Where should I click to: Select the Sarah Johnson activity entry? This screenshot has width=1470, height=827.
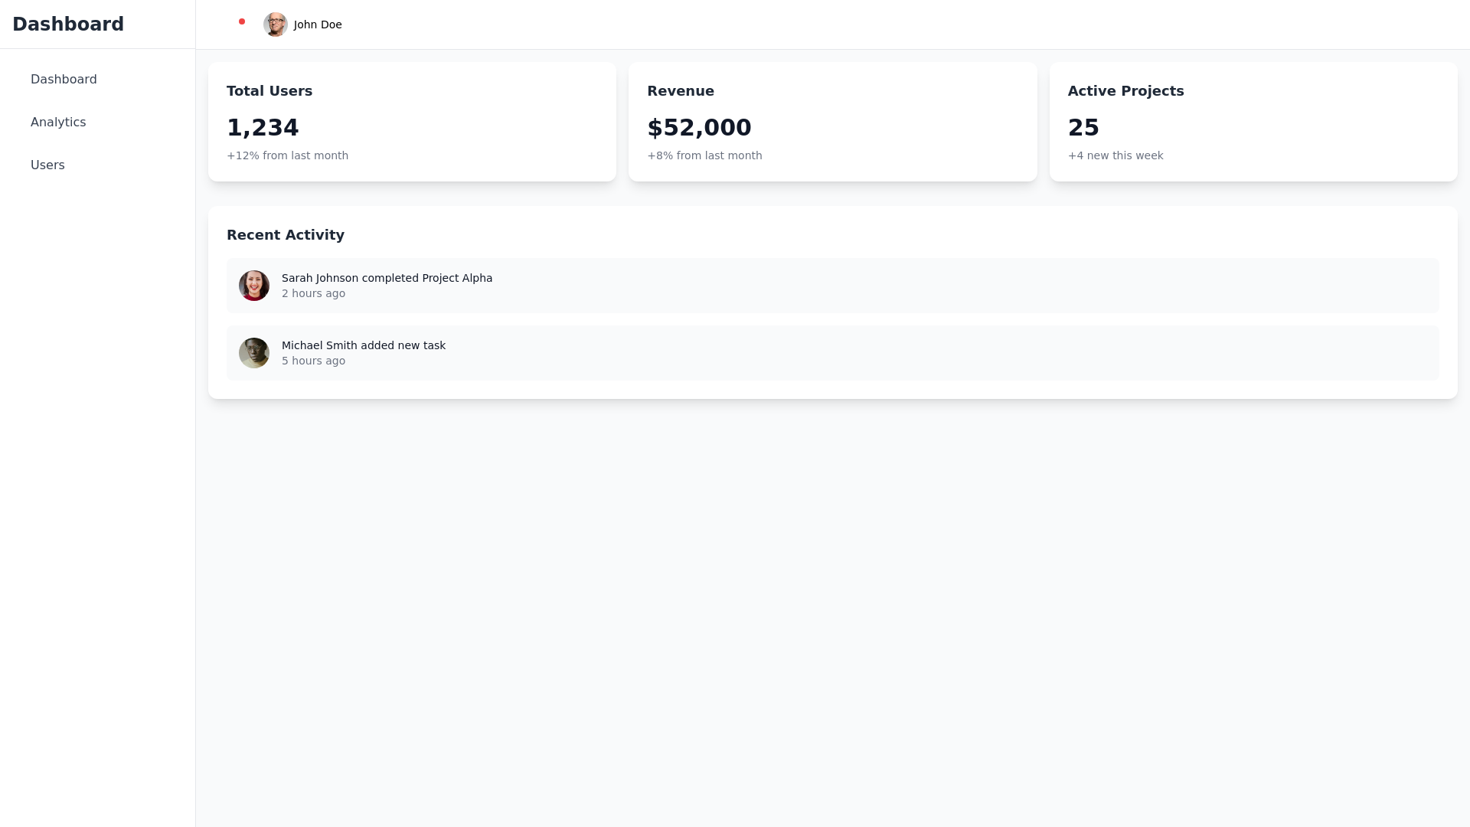[833, 285]
